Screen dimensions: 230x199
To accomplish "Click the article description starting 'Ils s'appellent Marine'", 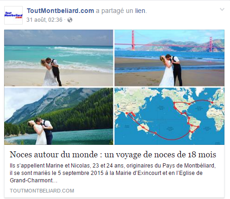I will point(113,173).
